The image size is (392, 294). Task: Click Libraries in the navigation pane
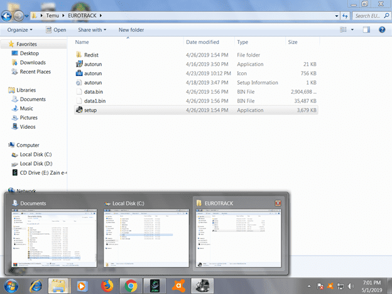click(26, 90)
